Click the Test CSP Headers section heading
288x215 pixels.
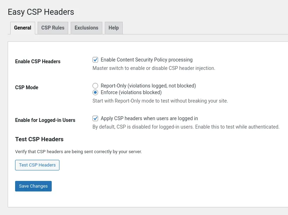tap(39, 139)
